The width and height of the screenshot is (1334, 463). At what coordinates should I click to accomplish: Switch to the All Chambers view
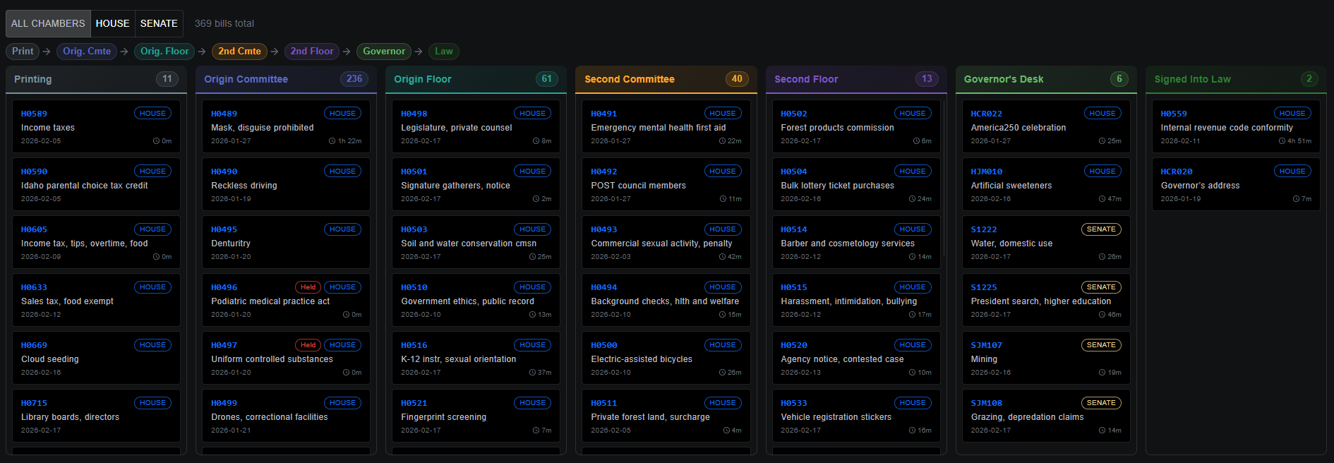click(48, 23)
